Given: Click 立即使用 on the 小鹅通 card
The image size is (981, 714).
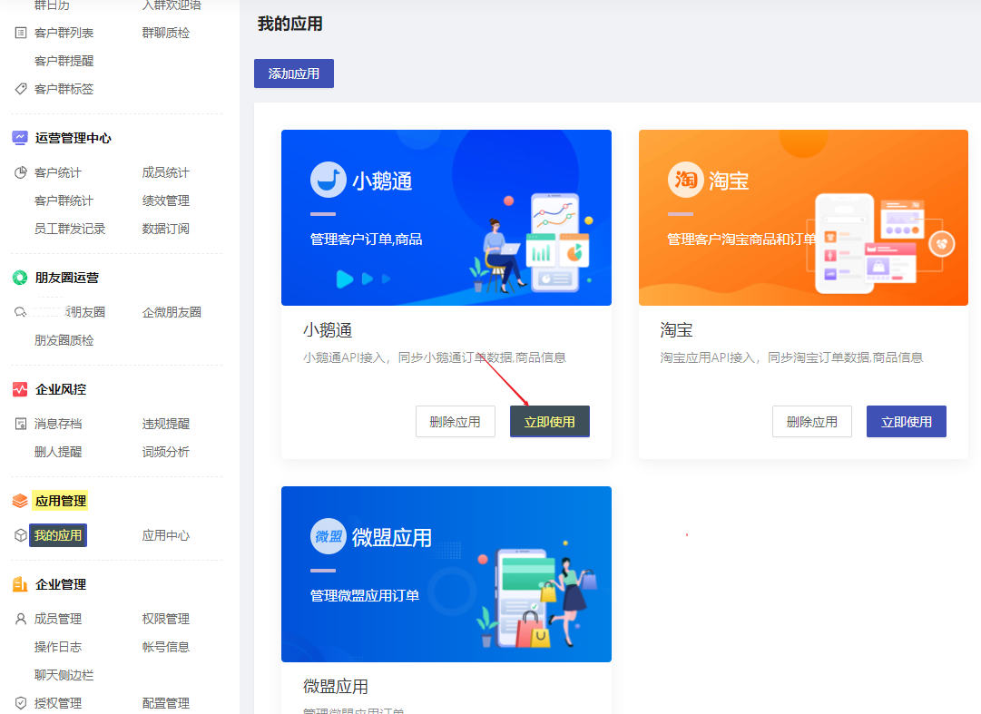Looking at the screenshot, I should pyautogui.click(x=550, y=421).
